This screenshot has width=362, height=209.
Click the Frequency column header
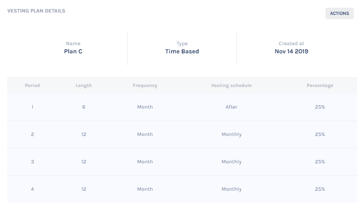(145, 86)
